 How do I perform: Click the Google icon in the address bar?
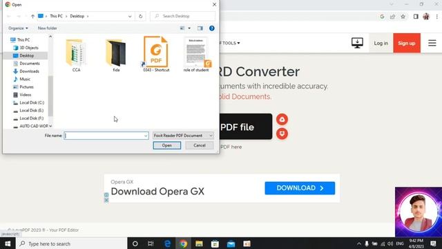point(382,17)
